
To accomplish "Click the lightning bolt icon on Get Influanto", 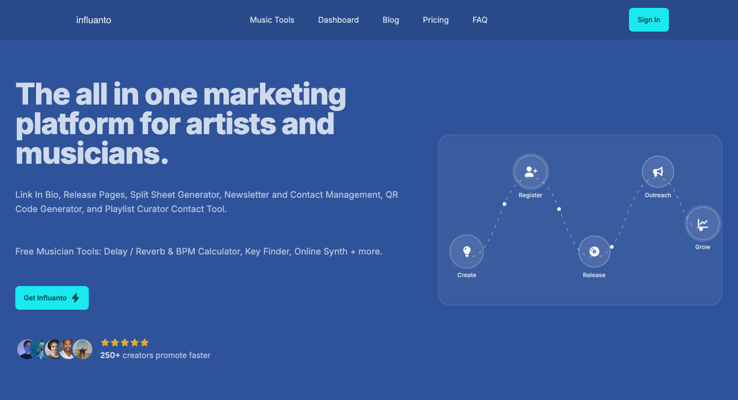I will point(75,298).
